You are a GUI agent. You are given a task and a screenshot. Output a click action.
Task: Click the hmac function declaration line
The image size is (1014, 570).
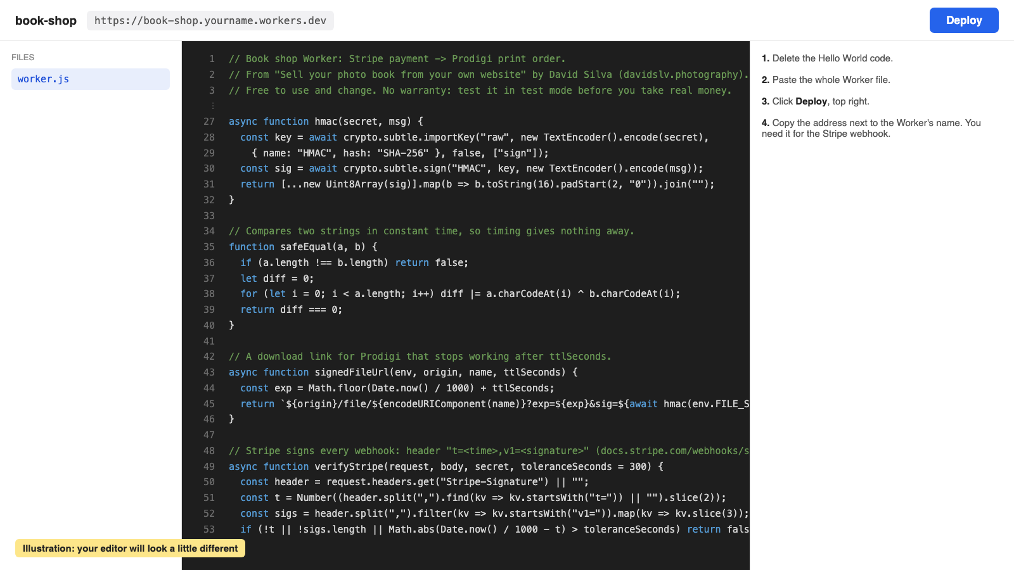[x=326, y=122]
